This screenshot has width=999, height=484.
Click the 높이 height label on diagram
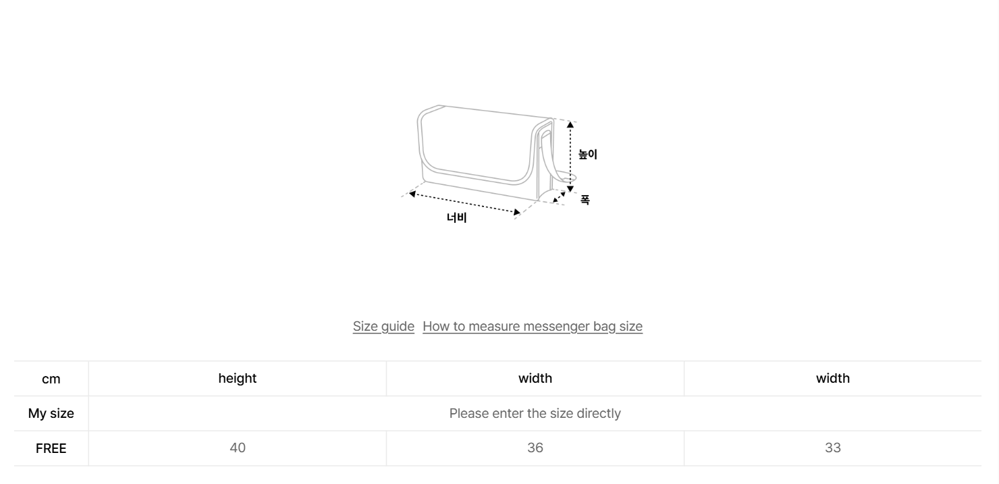click(x=588, y=155)
